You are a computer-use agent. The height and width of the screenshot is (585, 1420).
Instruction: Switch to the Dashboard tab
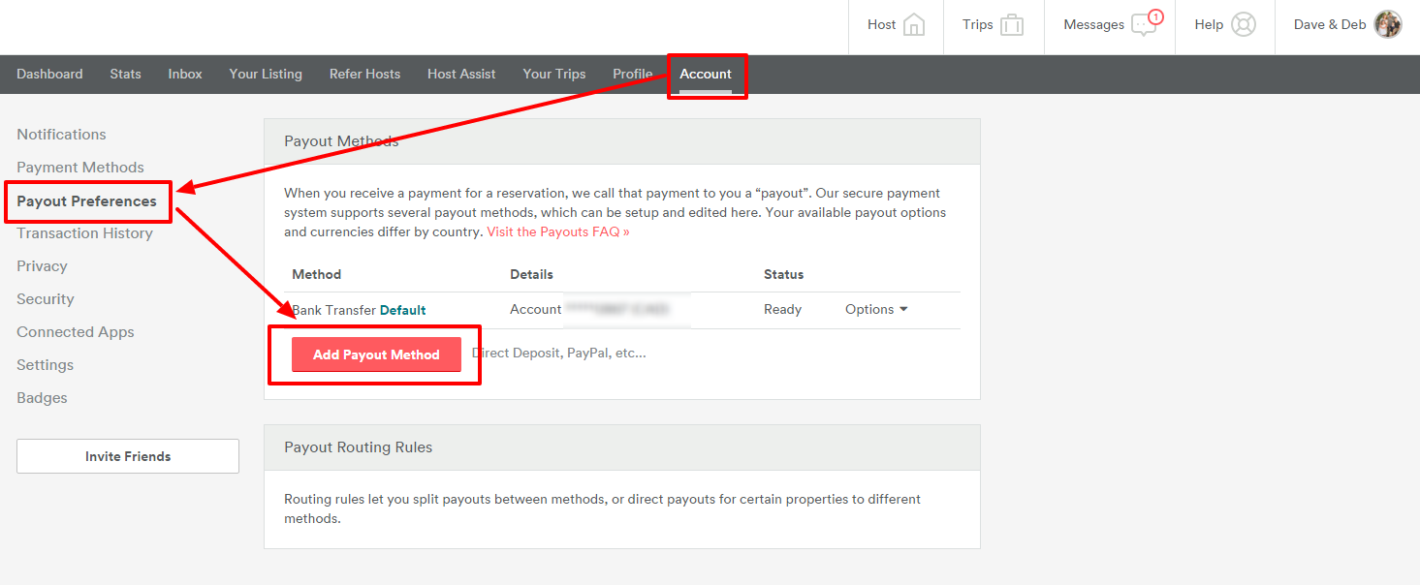pos(49,74)
